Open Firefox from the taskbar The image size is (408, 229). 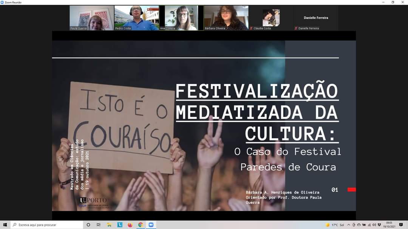pos(130,225)
